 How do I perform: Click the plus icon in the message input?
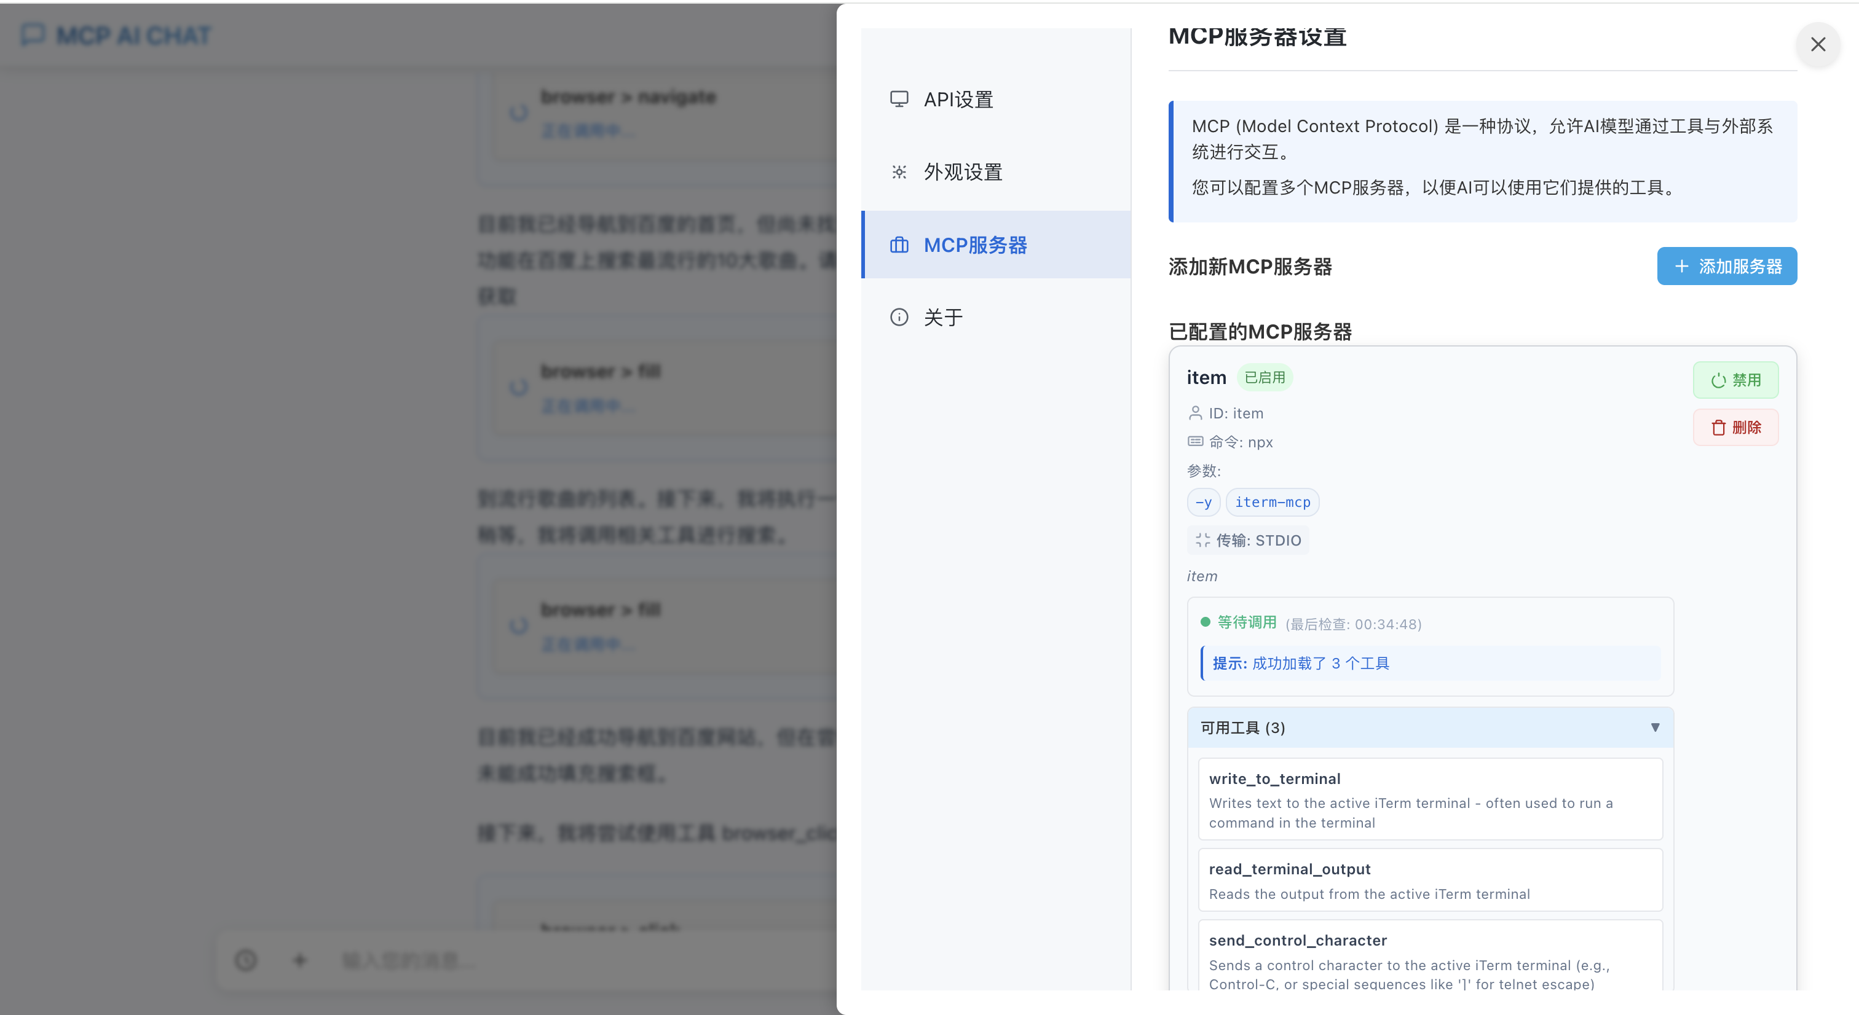[299, 960]
